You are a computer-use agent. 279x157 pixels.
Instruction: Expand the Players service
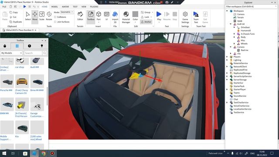pyautogui.click(x=227, y=57)
